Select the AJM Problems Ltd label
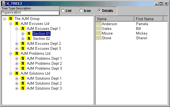 (35, 54)
